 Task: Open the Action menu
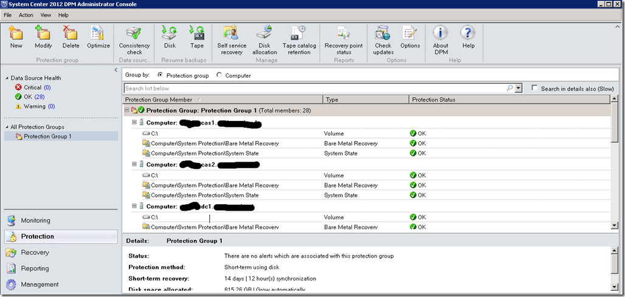(26, 15)
